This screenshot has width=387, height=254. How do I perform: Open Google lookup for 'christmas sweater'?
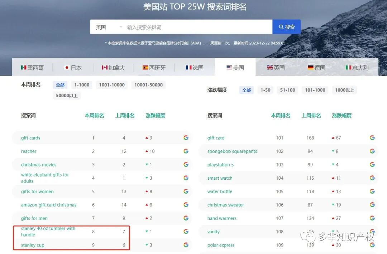pyautogui.click(x=372, y=205)
